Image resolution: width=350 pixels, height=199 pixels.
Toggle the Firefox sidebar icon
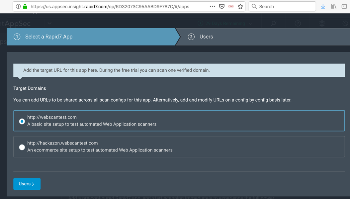pyautogui.click(x=344, y=6)
